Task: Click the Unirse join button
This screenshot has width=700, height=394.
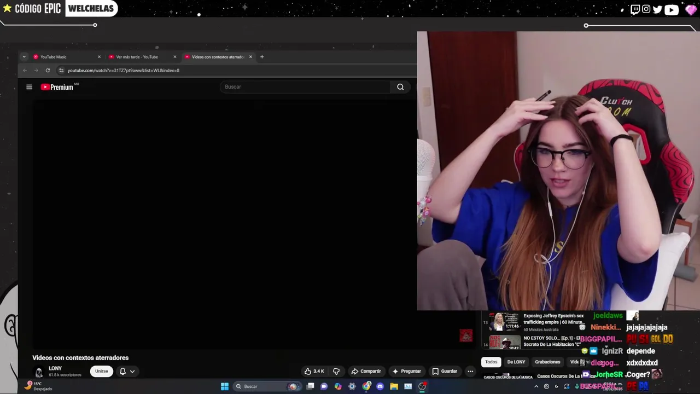Action: coord(102,371)
